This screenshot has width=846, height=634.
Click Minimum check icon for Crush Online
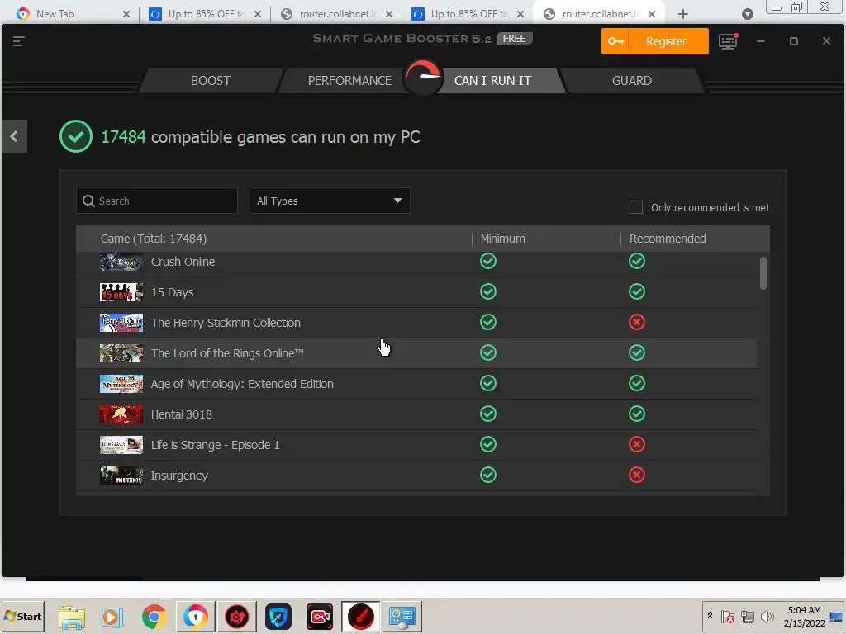(x=488, y=262)
